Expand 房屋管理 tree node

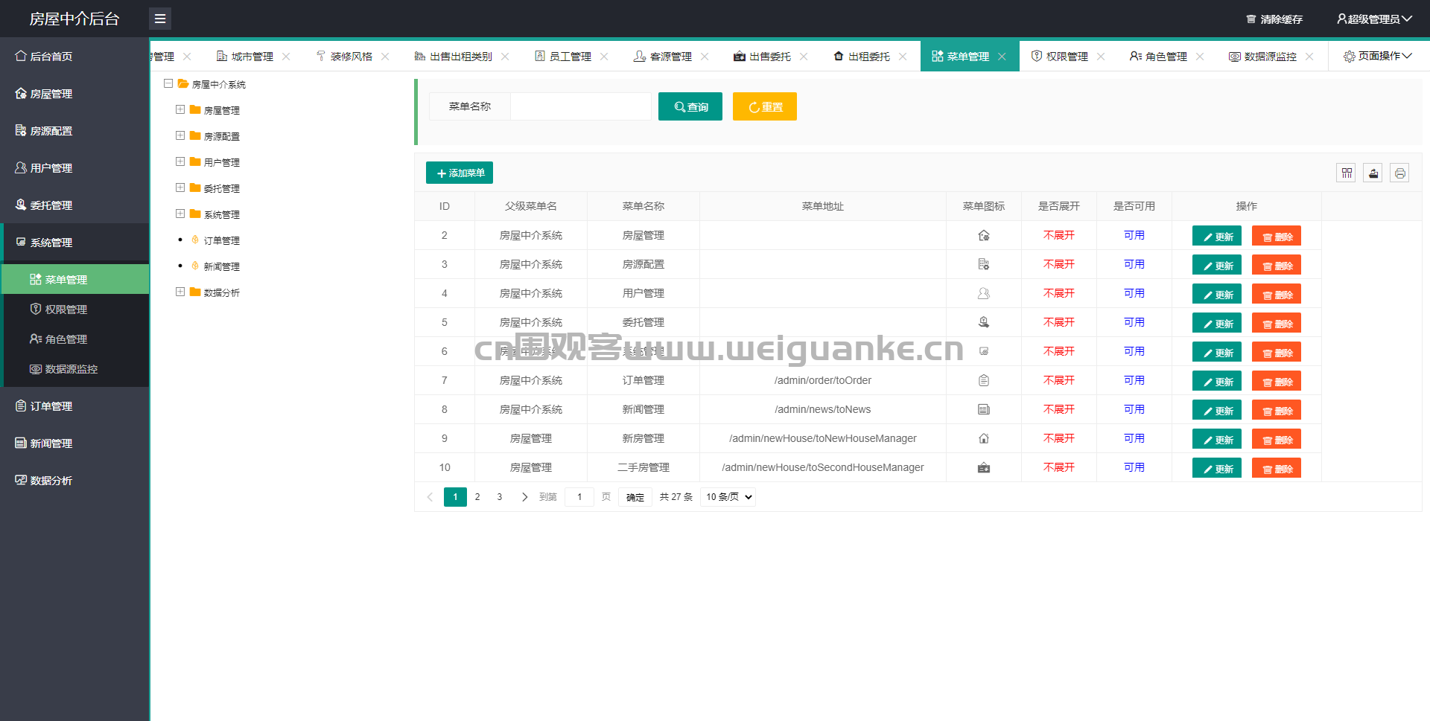180,109
